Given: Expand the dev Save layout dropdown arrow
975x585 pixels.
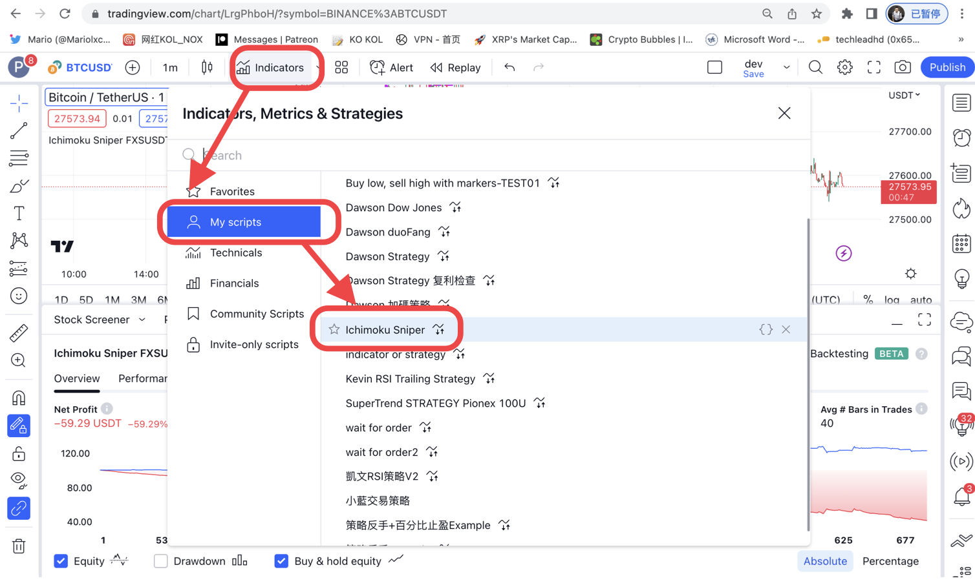Looking at the screenshot, I should click(786, 67).
